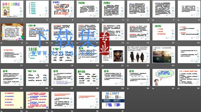
Task: Click the animation star under slide 5
Action: tap(103, 20)
